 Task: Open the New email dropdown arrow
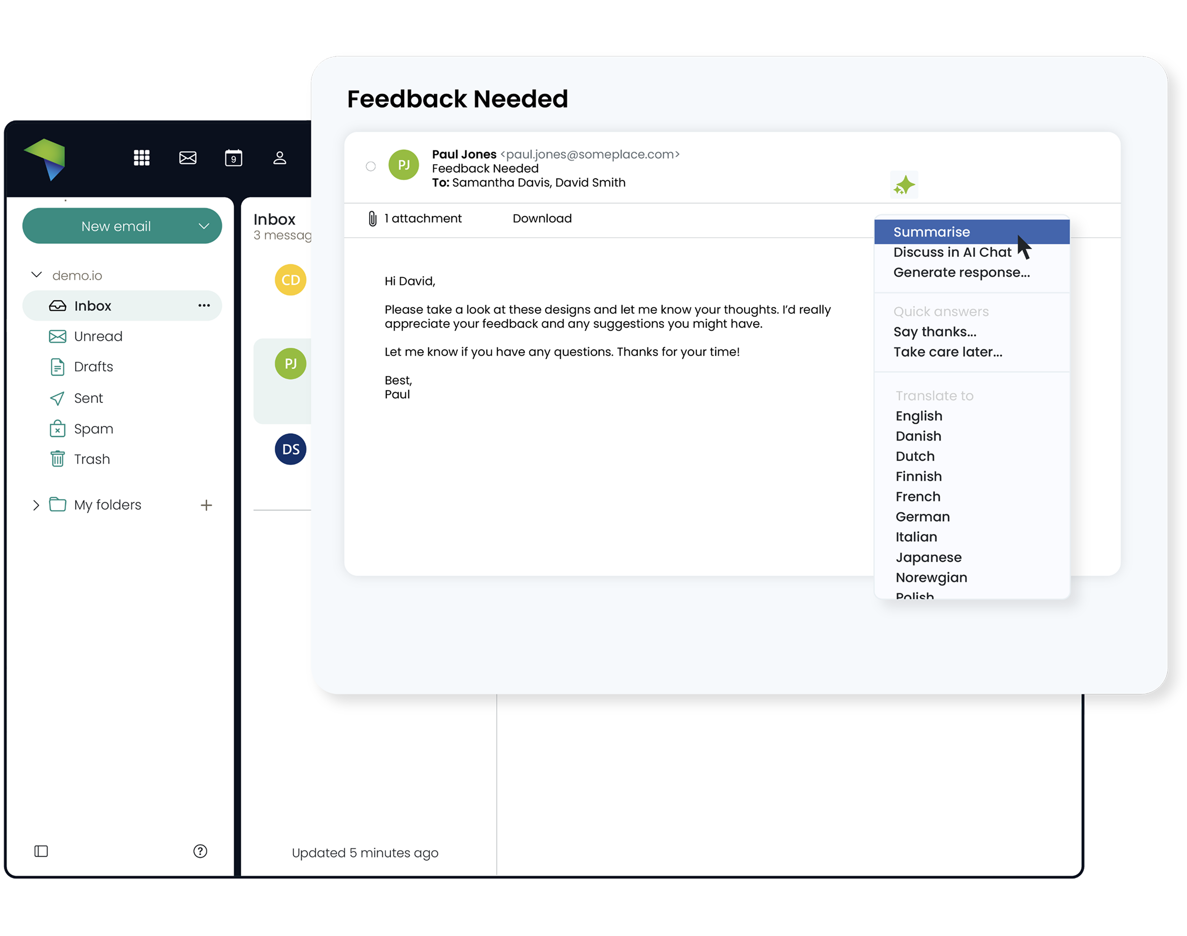(x=204, y=226)
